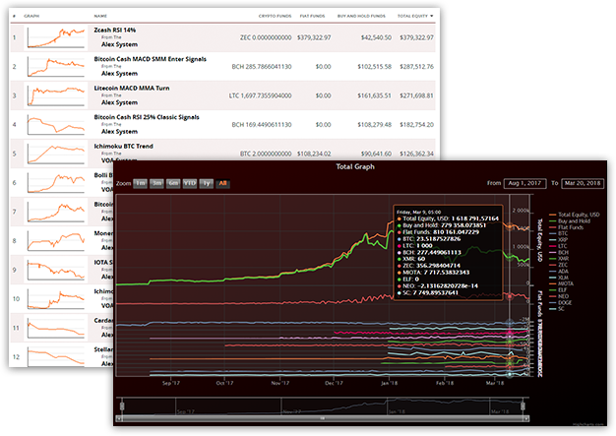Toggle ADA series in chart legend
Image resolution: width=616 pixels, height=436 pixels.
pos(559,271)
